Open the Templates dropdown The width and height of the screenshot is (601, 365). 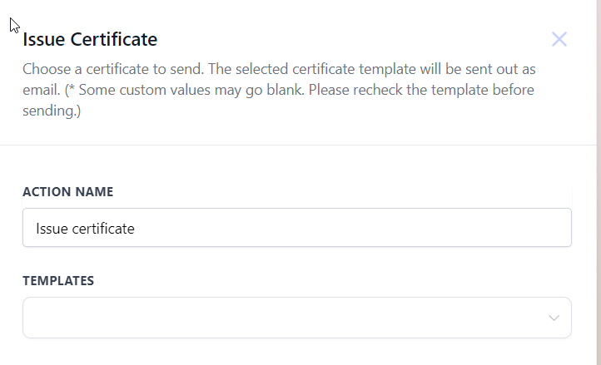click(x=296, y=318)
